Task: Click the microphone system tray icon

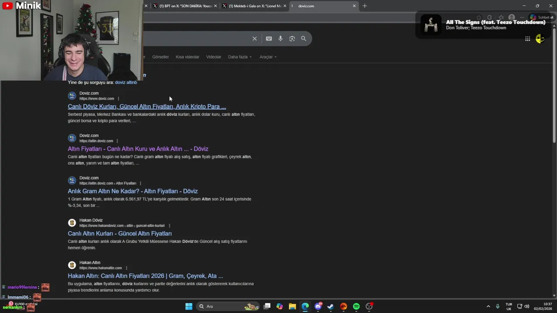Action: 498,306
